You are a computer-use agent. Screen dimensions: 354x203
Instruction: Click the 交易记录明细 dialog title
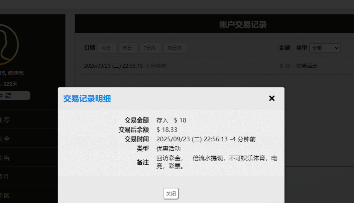point(87,98)
